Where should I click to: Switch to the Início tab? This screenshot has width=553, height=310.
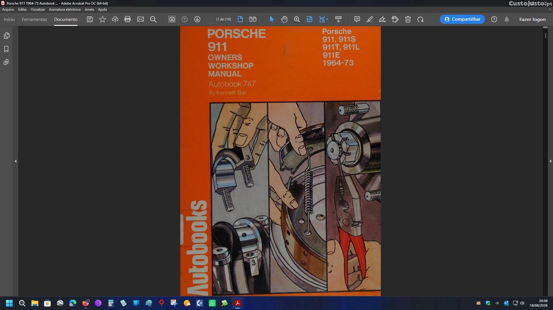click(9, 19)
